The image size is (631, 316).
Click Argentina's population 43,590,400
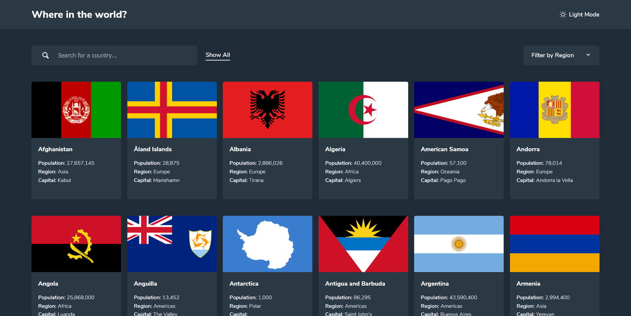(x=449, y=297)
